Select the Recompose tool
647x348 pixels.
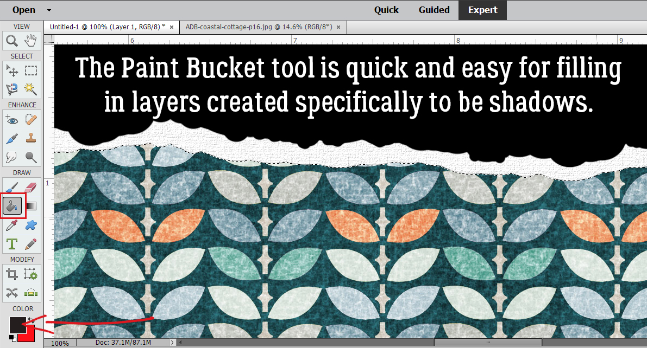(x=31, y=274)
